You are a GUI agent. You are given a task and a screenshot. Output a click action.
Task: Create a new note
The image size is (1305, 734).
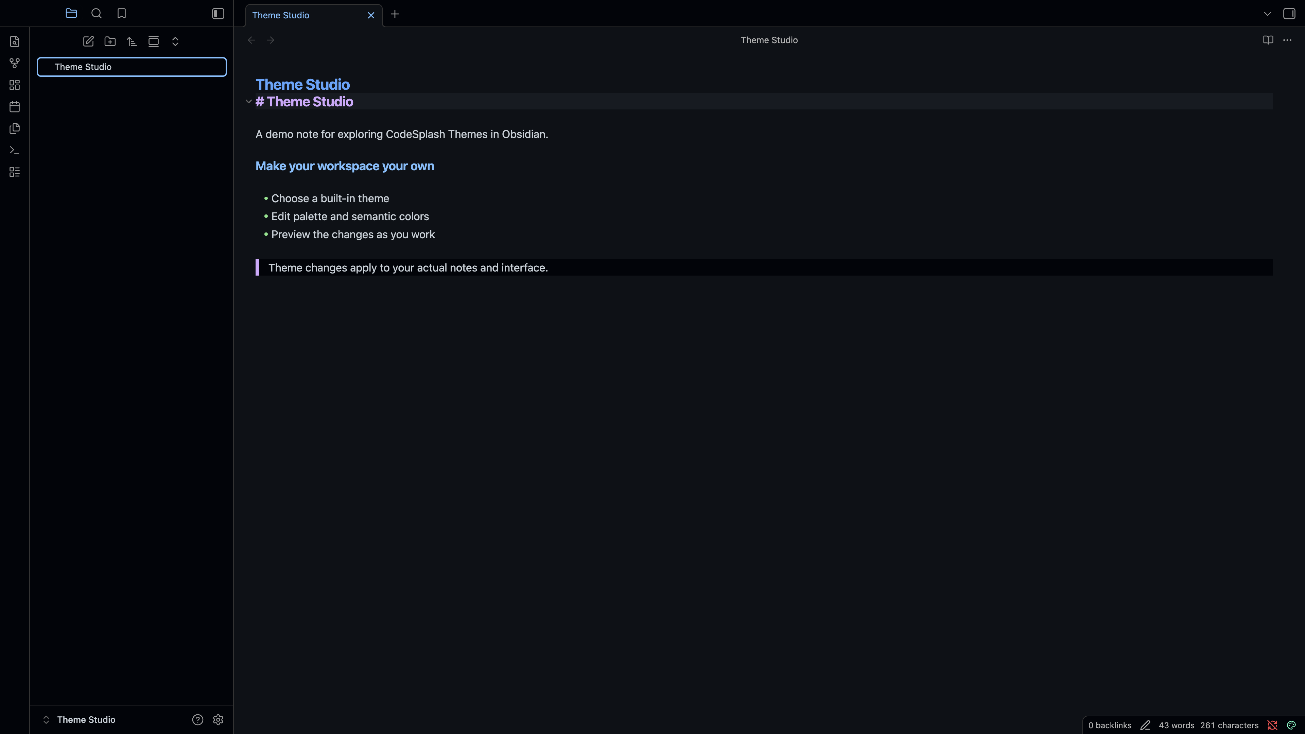pyautogui.click(x=88, y=41)
